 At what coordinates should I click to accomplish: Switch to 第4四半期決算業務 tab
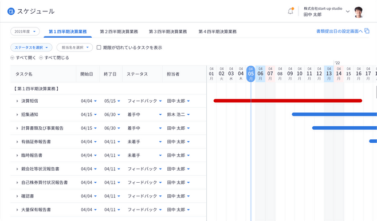click(x=218, y=31)
